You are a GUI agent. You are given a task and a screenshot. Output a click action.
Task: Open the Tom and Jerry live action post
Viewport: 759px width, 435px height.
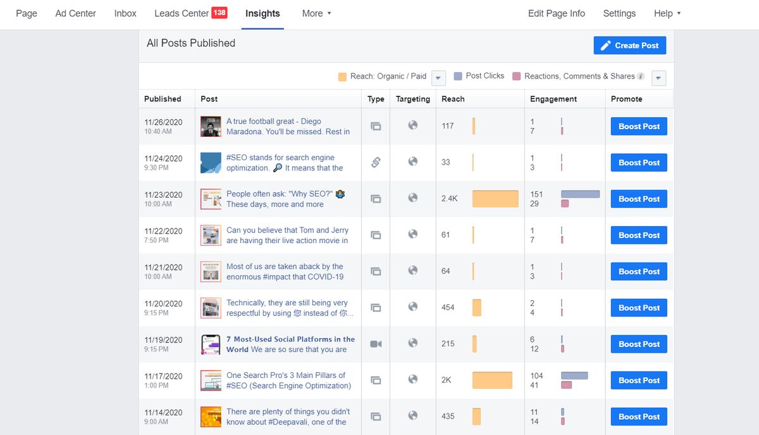point(288,236)
